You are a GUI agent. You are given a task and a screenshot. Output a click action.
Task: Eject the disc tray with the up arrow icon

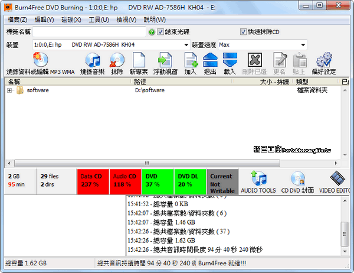[x=210, y=60]
